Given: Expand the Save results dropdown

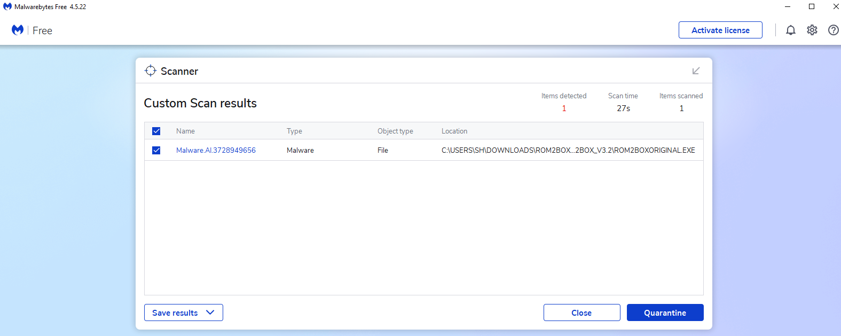Looking at the screenshot, I should [183, 312].
